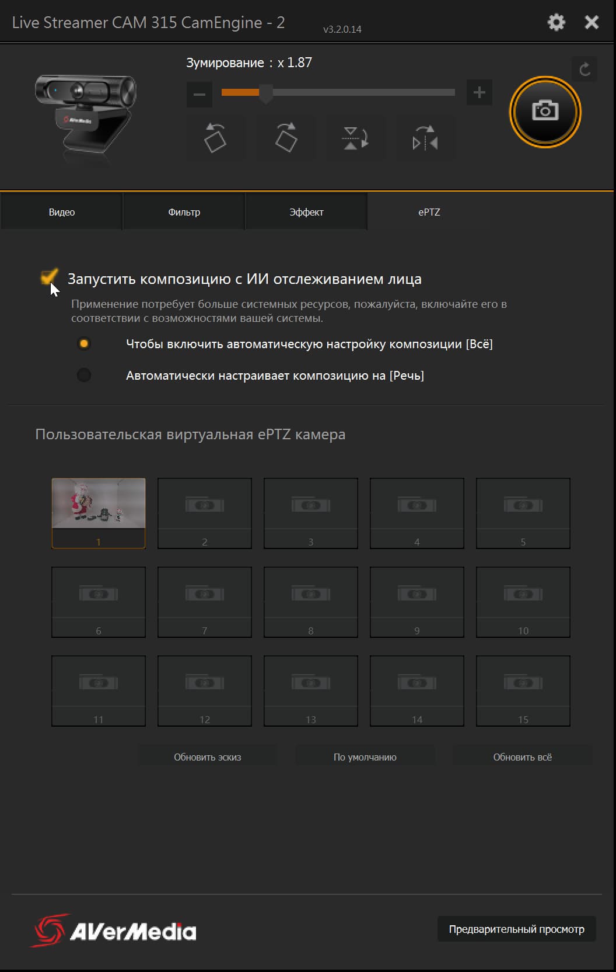Viewport: 616px width, 972px height.
Task: Select ePTZ camera preset 12
Action: 205,690
